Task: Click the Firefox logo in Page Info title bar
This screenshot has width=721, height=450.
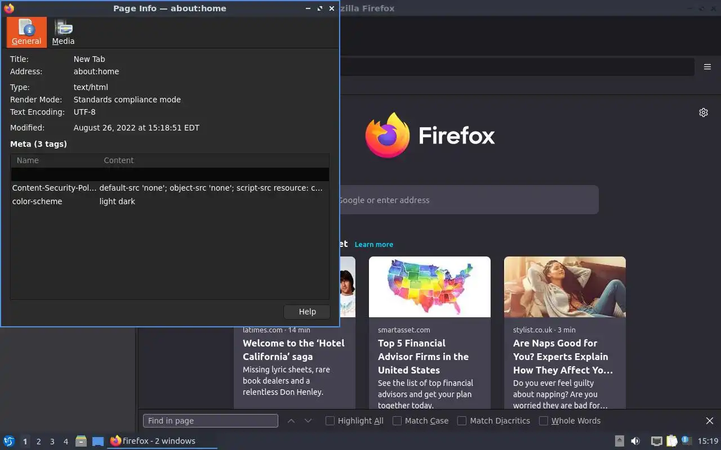Action: (8, 8)
